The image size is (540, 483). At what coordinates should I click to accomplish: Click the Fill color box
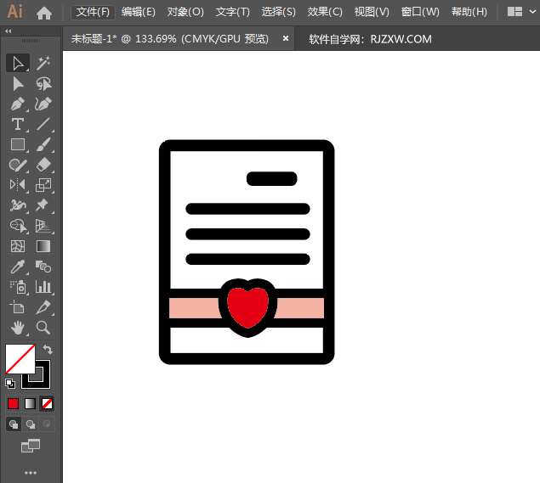pos(20,358)
